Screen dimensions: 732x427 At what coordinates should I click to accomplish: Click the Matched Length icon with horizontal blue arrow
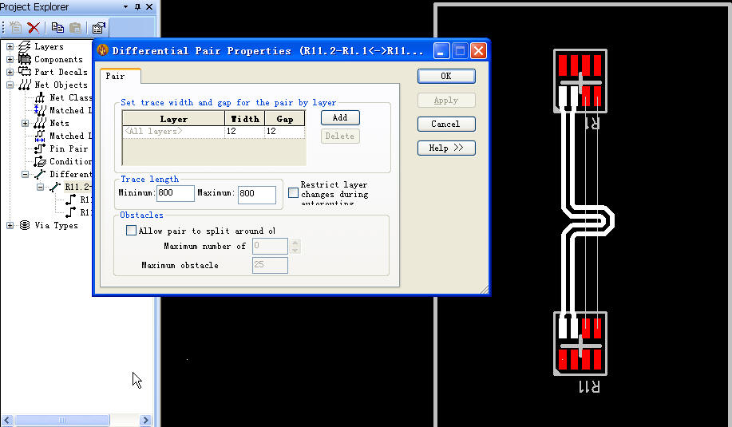point(40,136)
